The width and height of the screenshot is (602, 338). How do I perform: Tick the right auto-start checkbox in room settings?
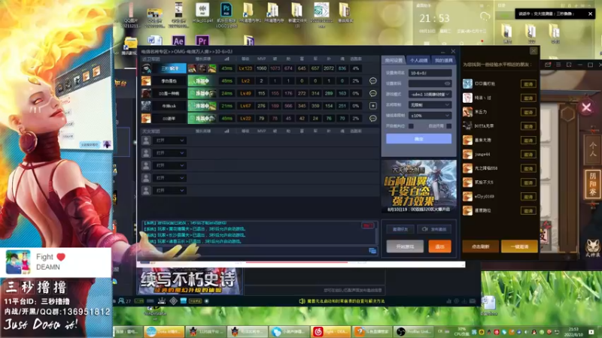click(448, 126)
